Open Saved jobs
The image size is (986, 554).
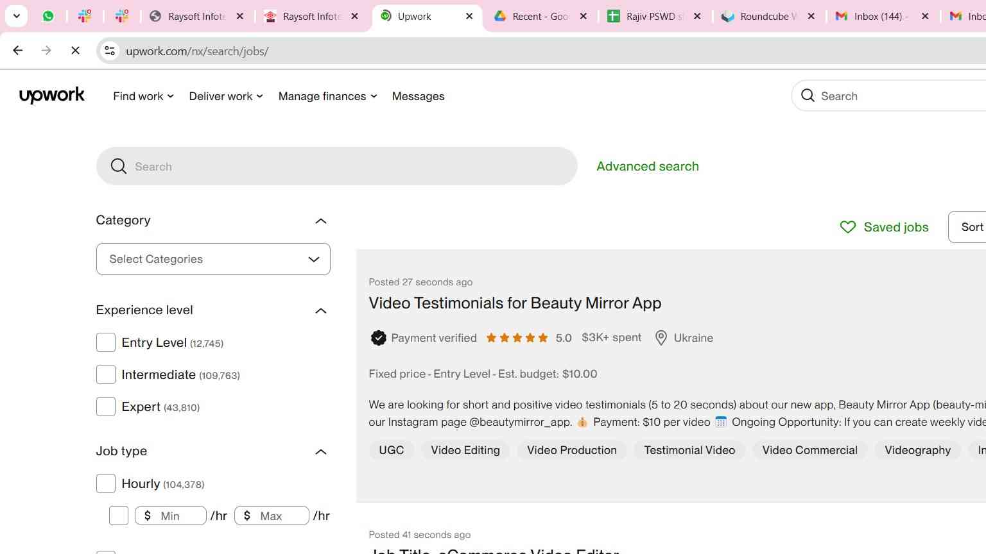click(x=884, y=227)
